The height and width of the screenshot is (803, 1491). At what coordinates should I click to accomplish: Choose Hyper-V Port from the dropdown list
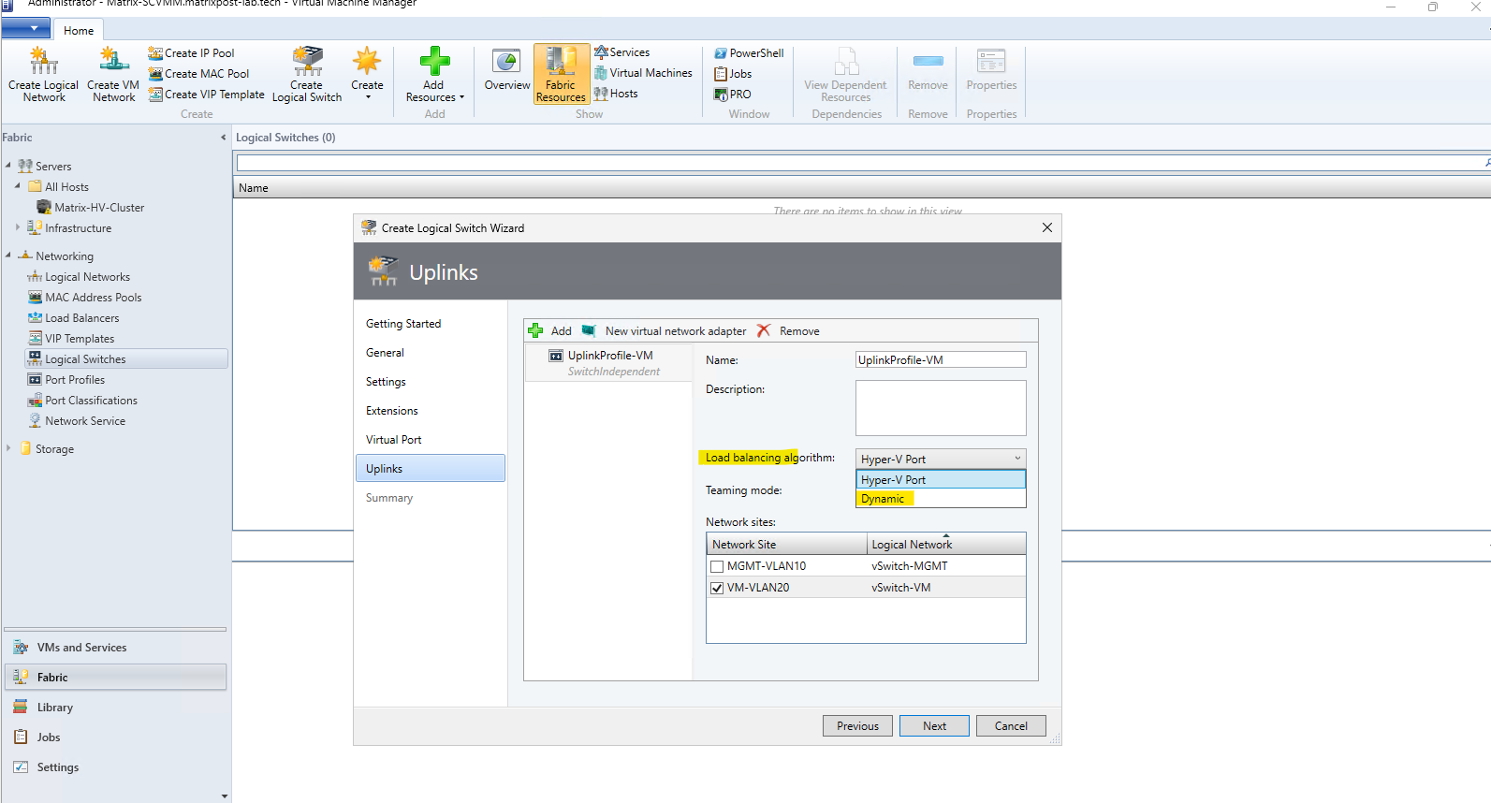pos(941,479)
